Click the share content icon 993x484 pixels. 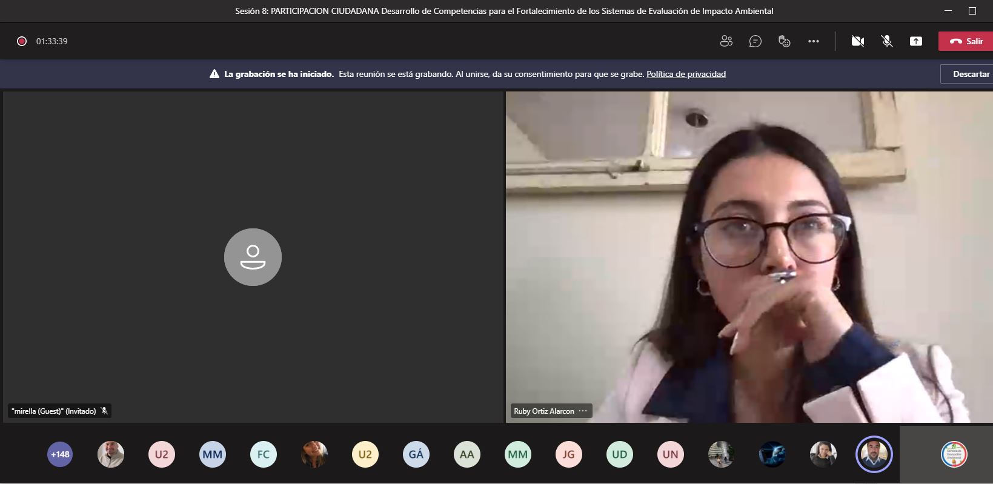pyautogui.click(x=916, y=41)
